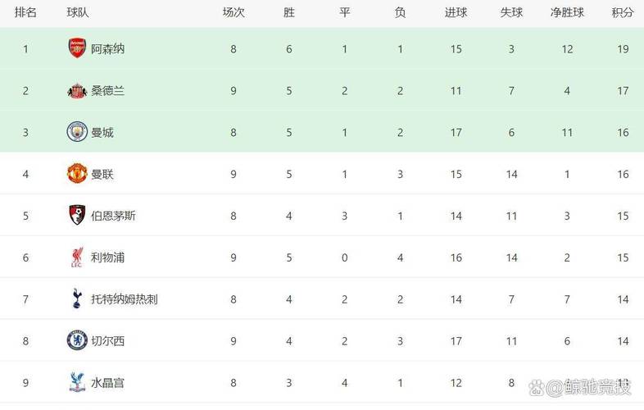
Task: Open the 利物浦 team name link
Action: click(x=107, y=257)
